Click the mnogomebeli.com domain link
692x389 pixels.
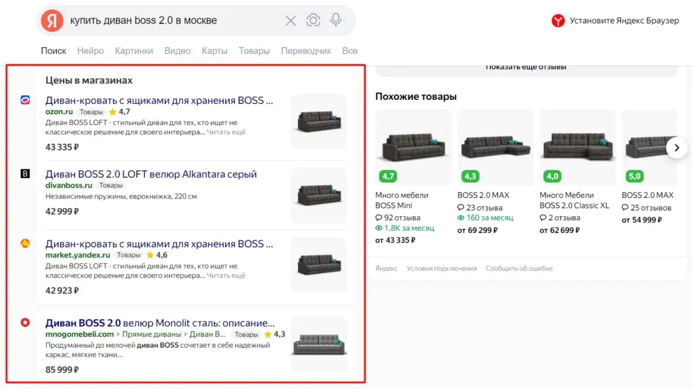pos(80,334)
